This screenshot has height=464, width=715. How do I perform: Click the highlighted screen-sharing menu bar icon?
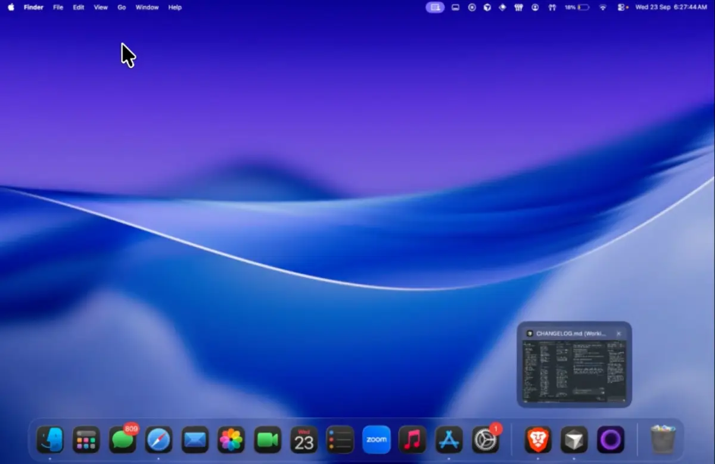click(x=435, y=7)
